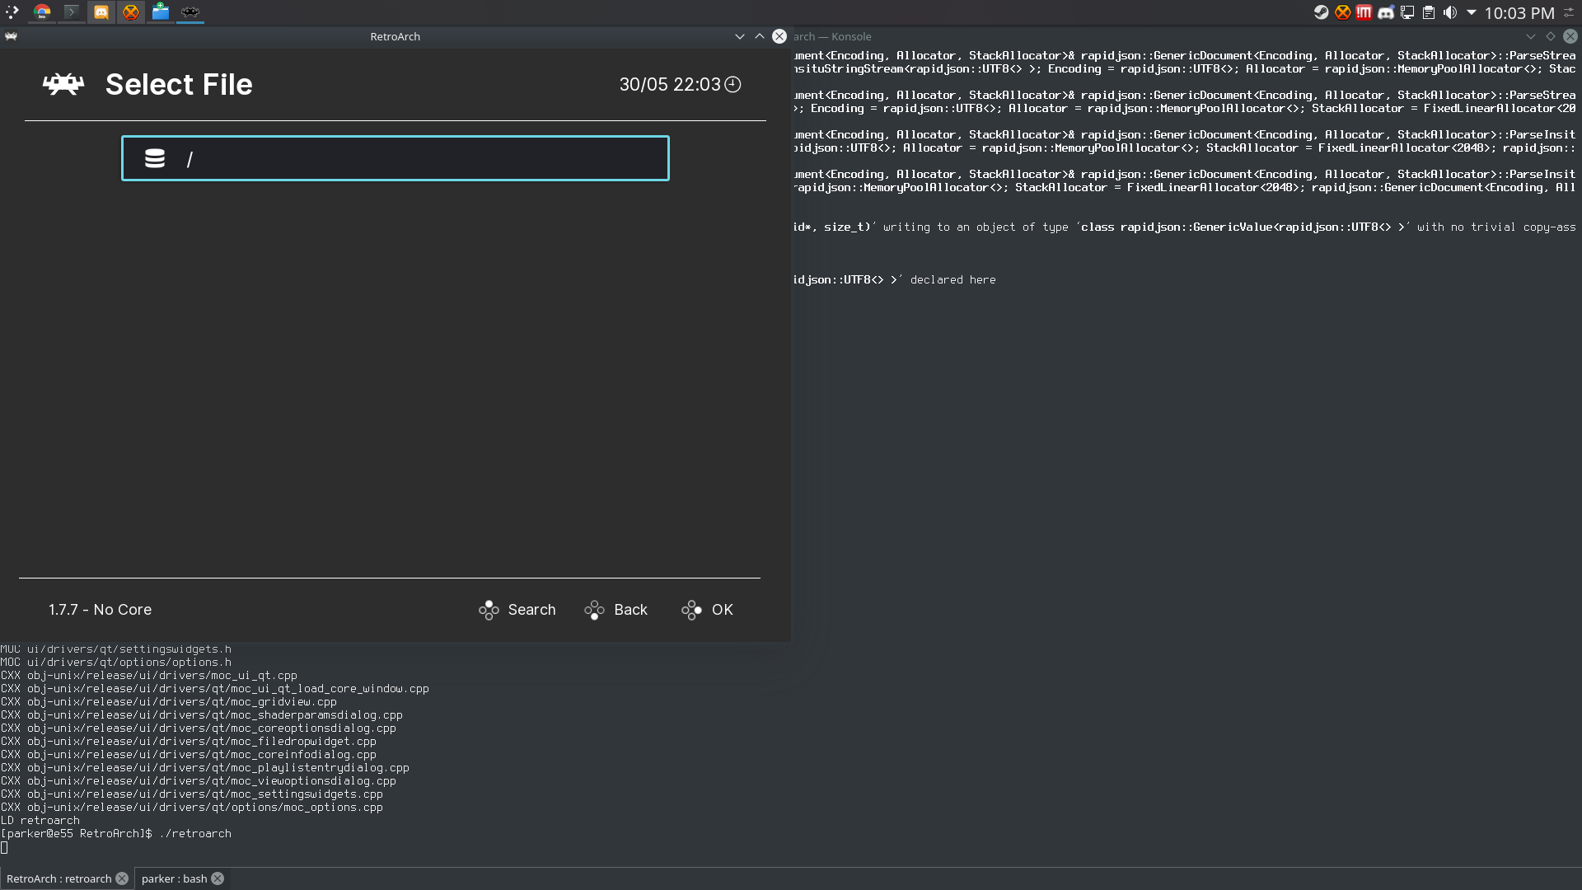Click the RetroArch logo in the title bar

pyautogui.click(x=11, y=36)
